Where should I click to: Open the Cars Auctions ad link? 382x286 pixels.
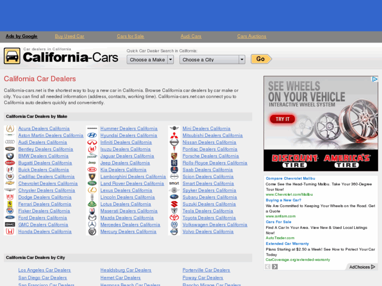(252, 36)
